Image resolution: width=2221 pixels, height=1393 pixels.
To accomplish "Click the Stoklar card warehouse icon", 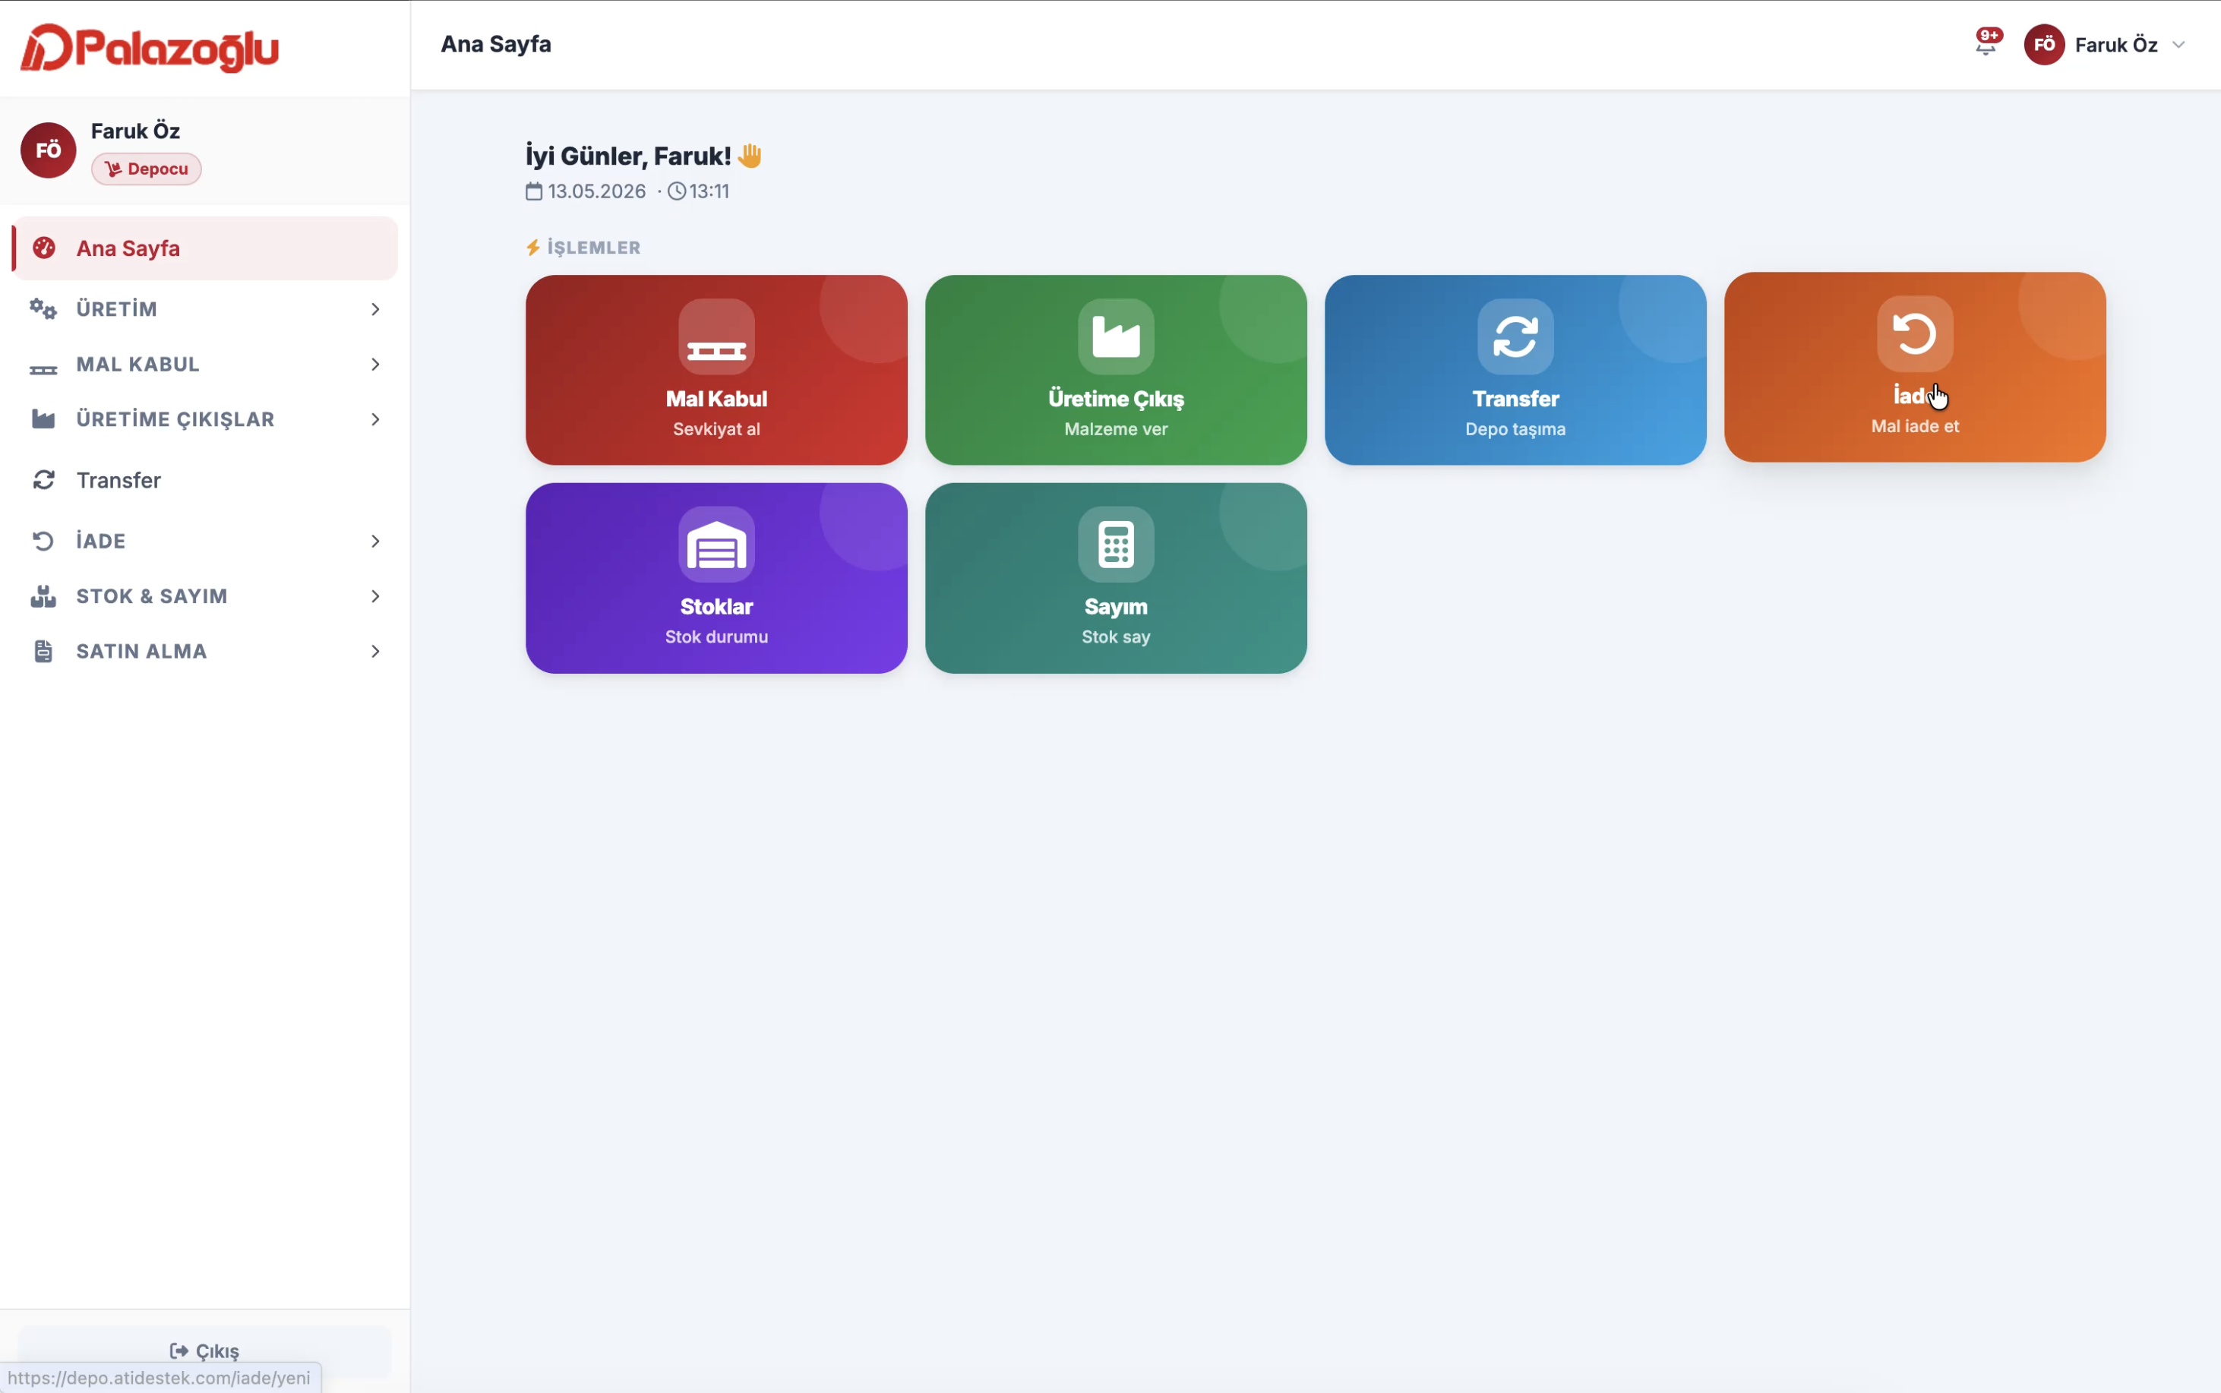I will point(717,545).
